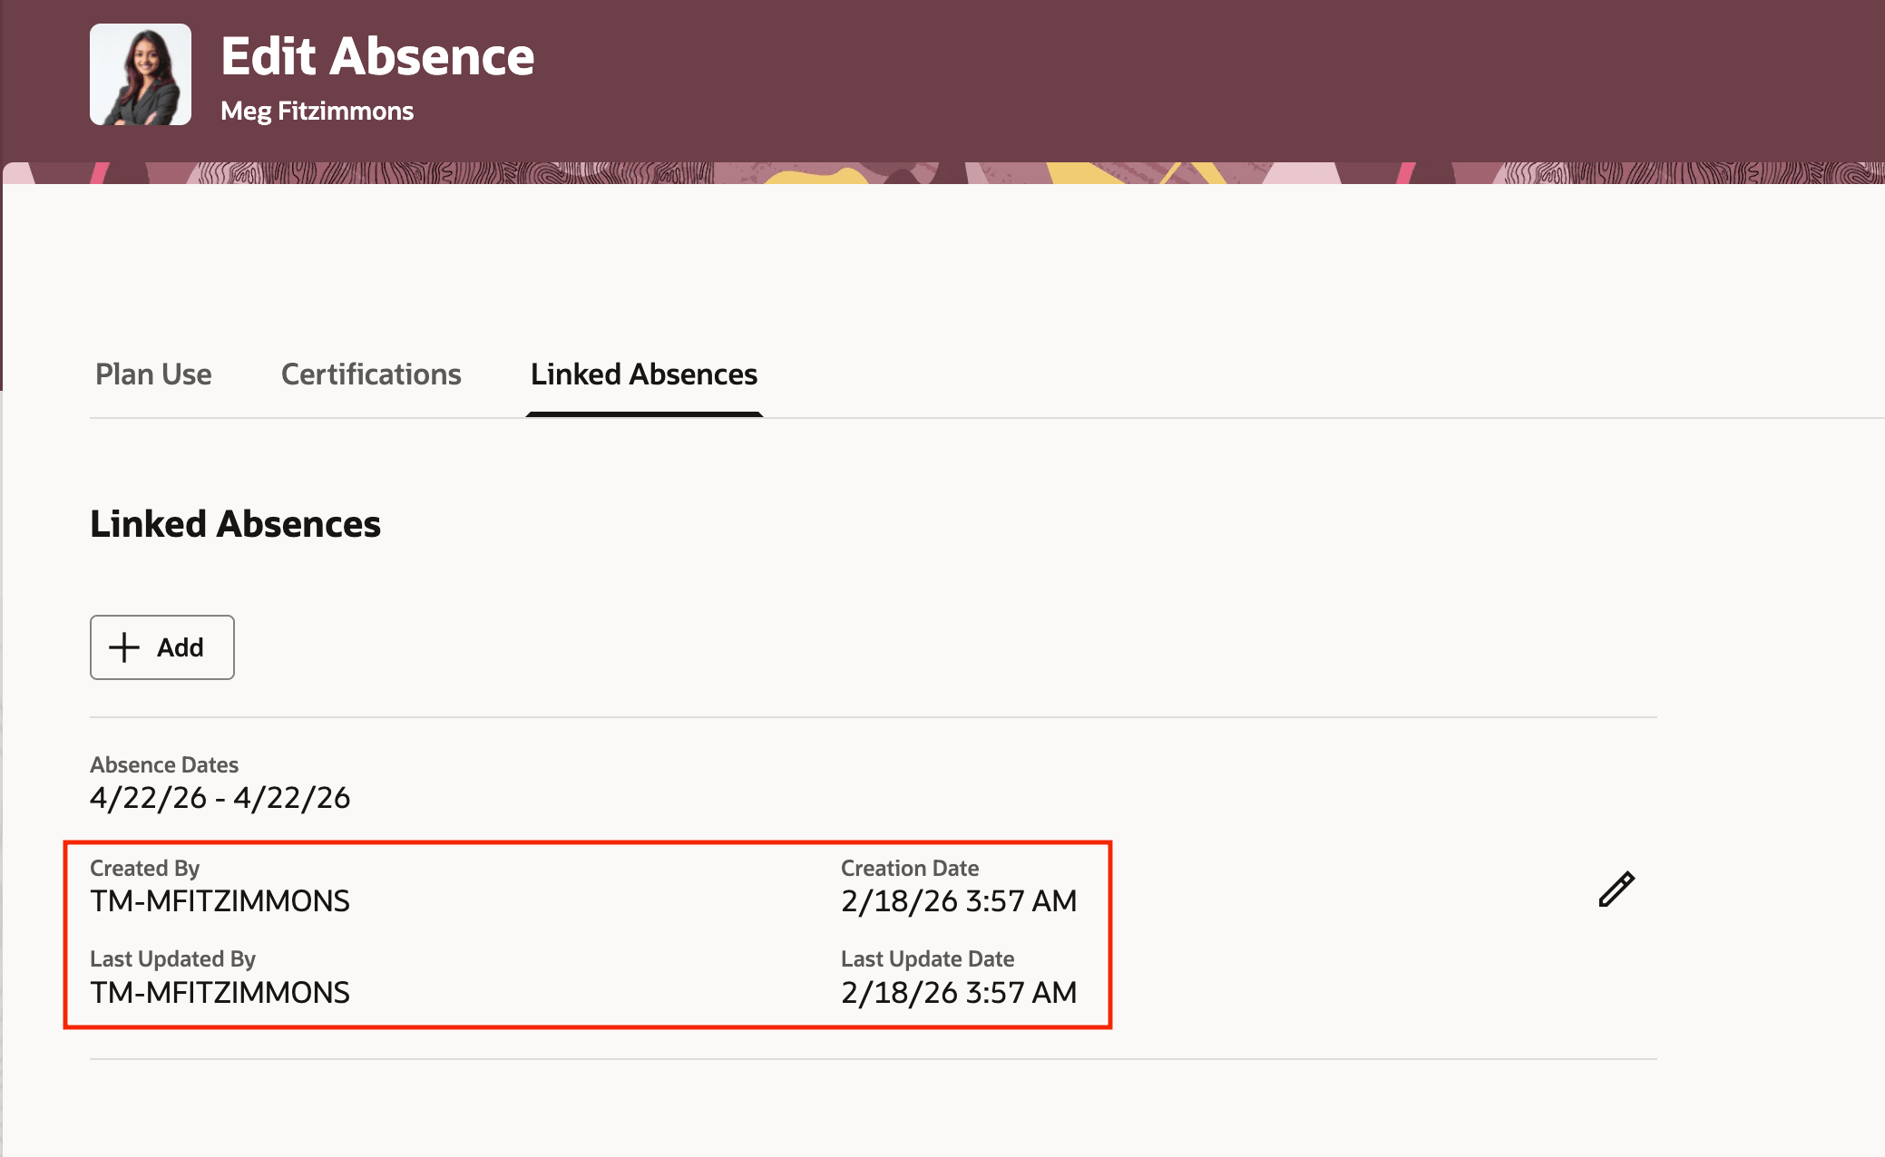The image size is (1885, 1157).
Task: Select the Linked Absences tab
Action: tap(644, 374)
